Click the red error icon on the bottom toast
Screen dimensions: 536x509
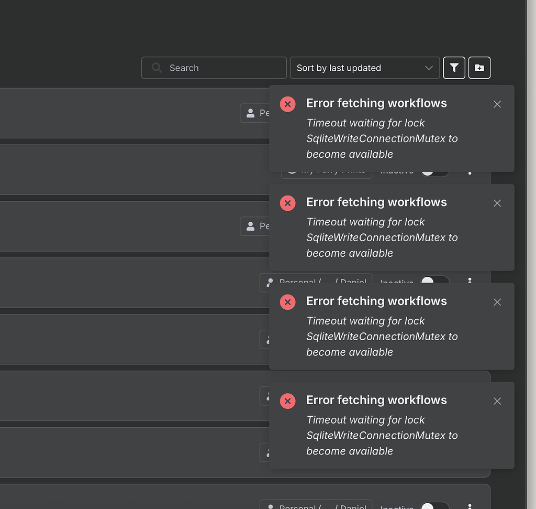pos(287,401)
